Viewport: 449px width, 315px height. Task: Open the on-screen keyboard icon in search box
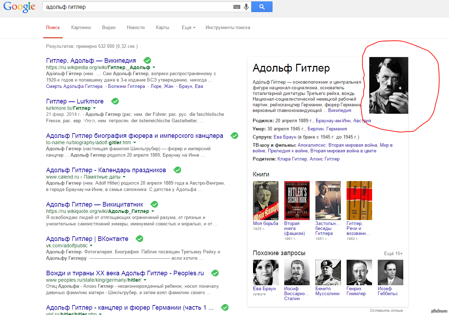coord(237,7)
